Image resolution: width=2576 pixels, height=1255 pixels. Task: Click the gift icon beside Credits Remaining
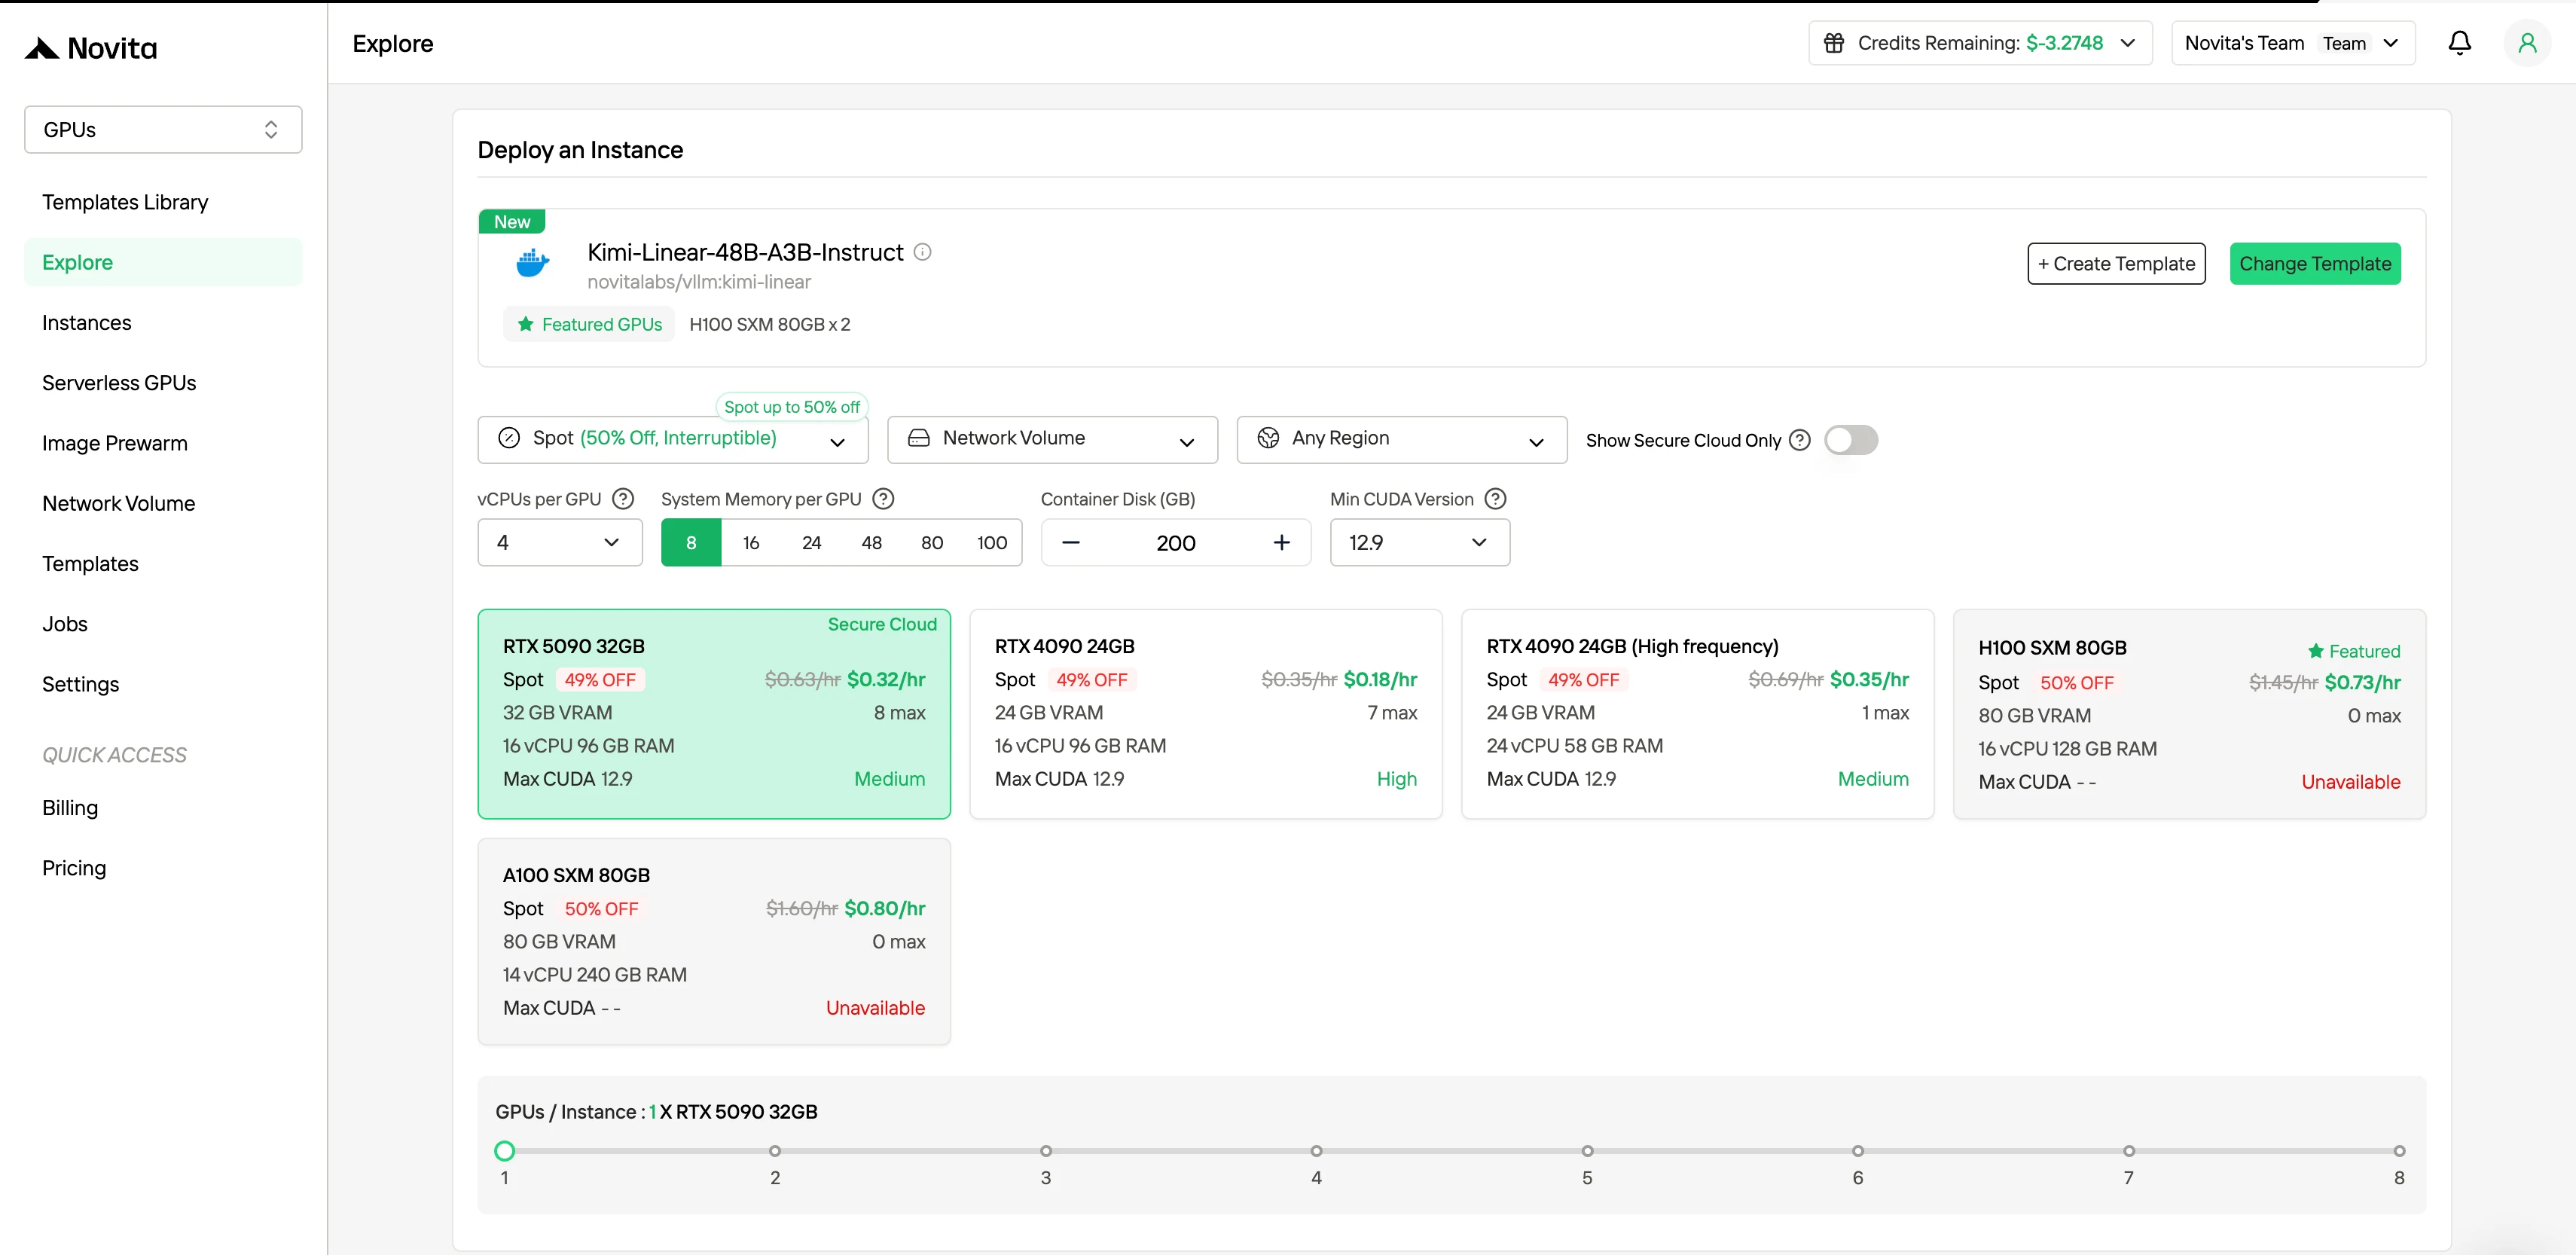[1834, 43]
